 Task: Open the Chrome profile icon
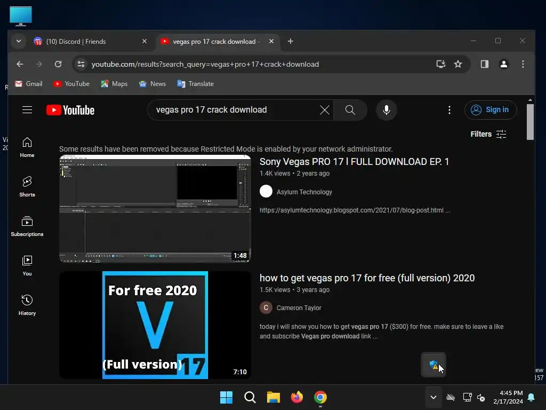click(x=503, y=64)
